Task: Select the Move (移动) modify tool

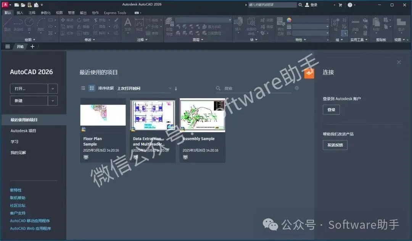Action: coord(67,20)
